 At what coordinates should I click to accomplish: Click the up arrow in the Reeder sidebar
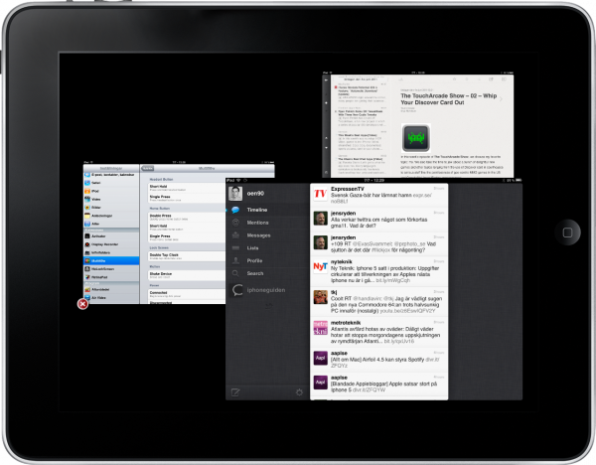click(326, 138)
